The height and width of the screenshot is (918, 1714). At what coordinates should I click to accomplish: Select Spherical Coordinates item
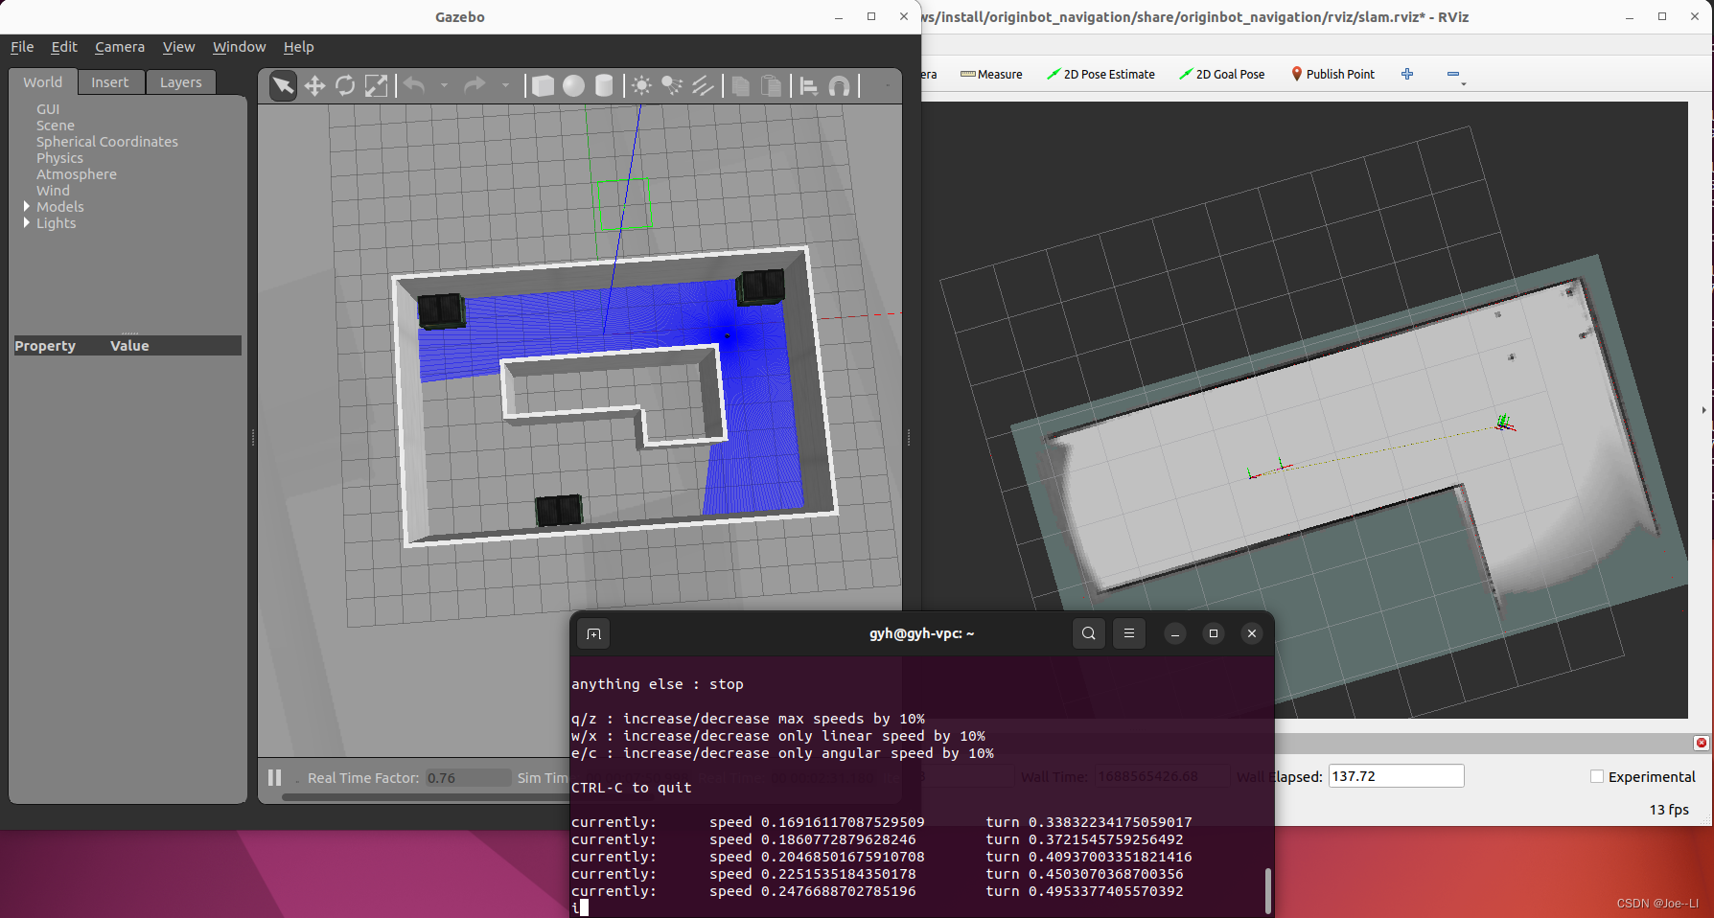pyautogui.click(x=107, y=142)
